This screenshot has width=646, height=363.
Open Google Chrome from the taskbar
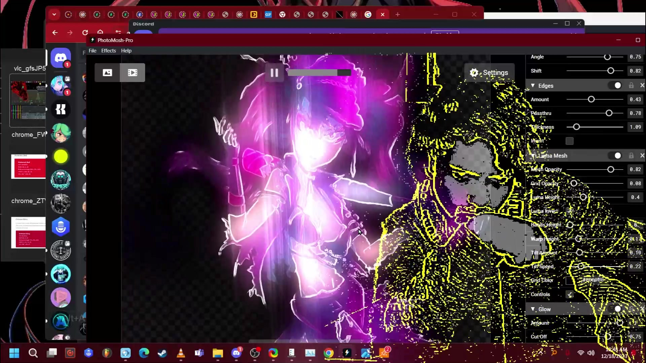[329, 353]
